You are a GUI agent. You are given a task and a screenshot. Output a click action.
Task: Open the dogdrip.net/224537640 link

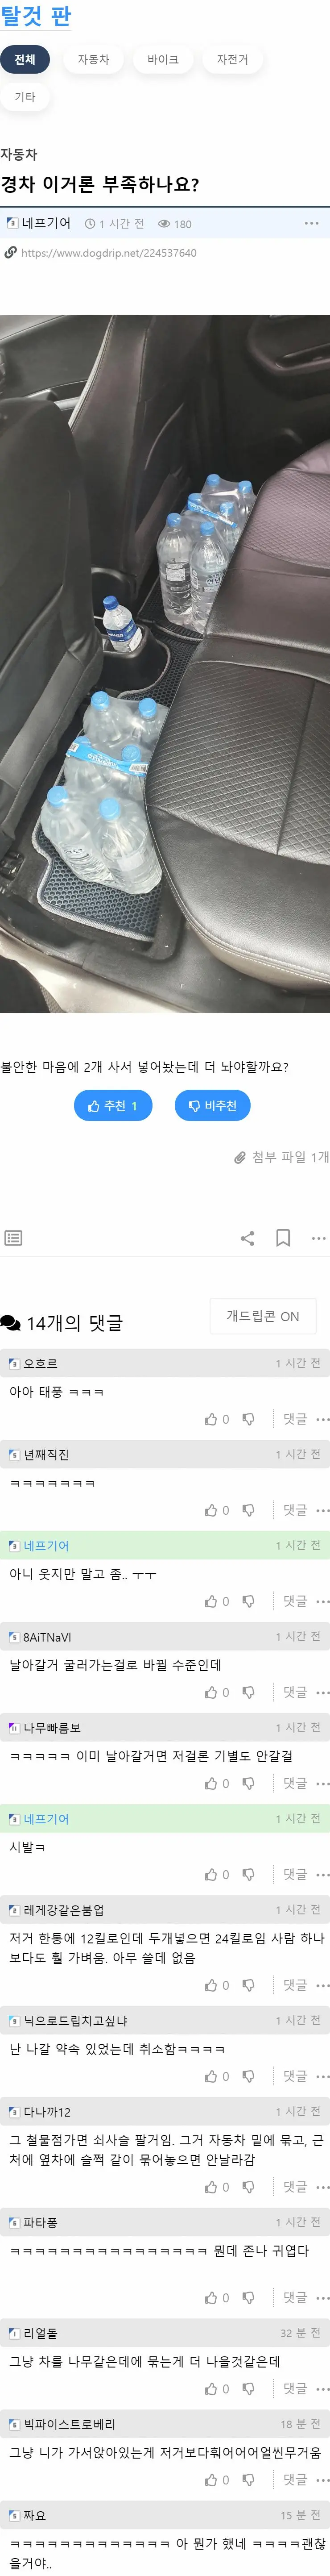tap(109, 253)
